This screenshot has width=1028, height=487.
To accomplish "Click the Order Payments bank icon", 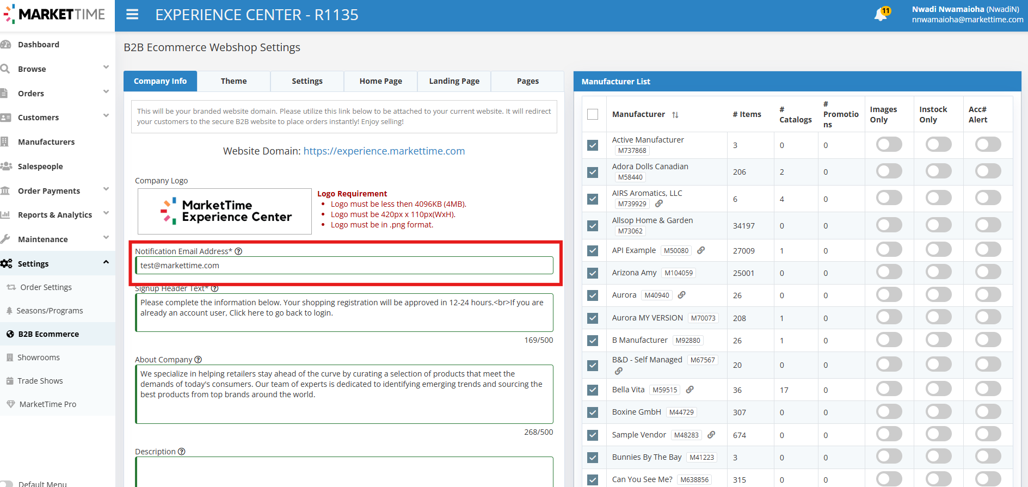I will tap(5, 190).
